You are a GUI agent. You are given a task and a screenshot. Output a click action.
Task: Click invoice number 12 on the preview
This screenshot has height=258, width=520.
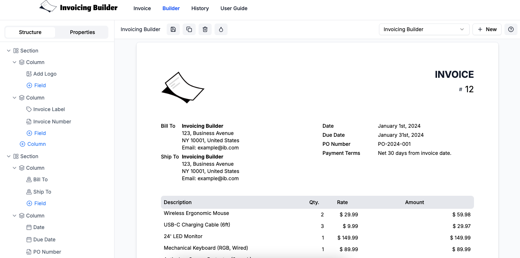pyautogui.click(x=469, y=89)
